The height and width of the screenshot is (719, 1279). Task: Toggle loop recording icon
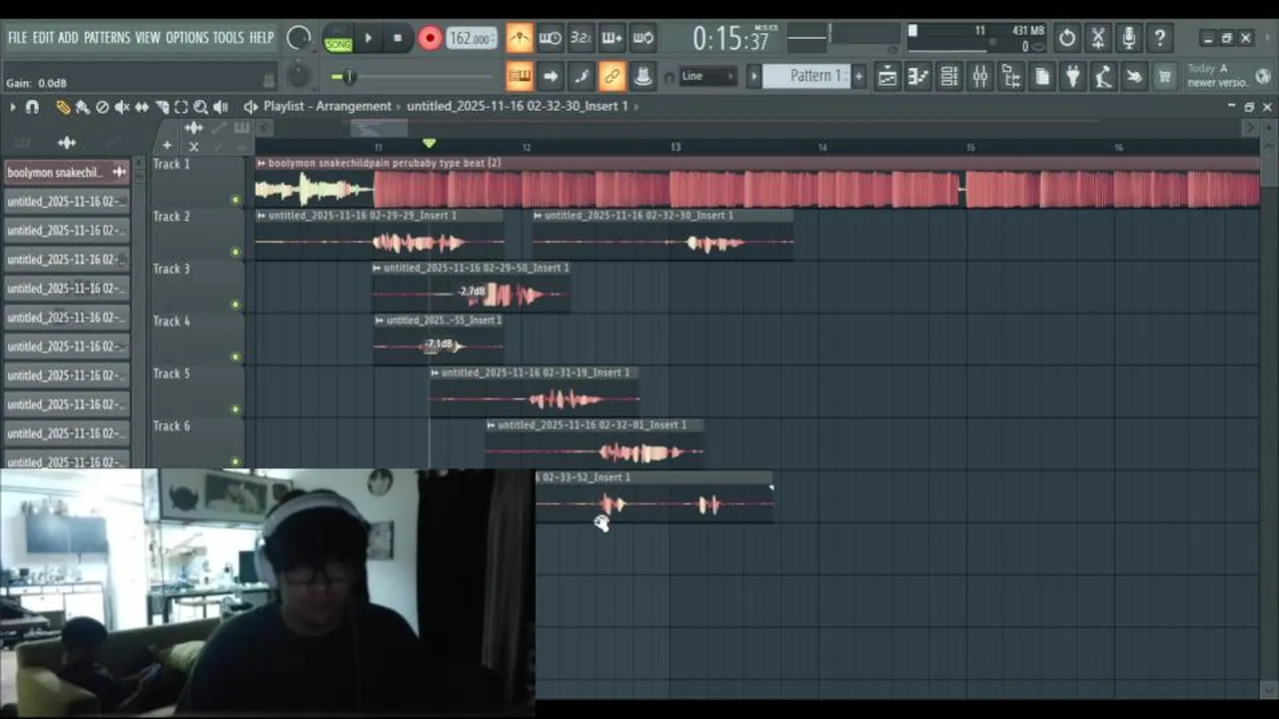(x=643, y=38)
